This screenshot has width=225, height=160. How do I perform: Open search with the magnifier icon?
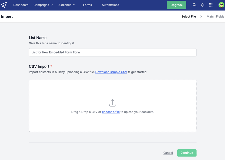pyautogui.click(x=194, y=5)
